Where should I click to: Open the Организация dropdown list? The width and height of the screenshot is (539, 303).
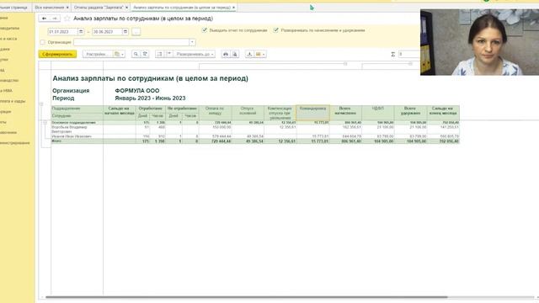[192, 42]
